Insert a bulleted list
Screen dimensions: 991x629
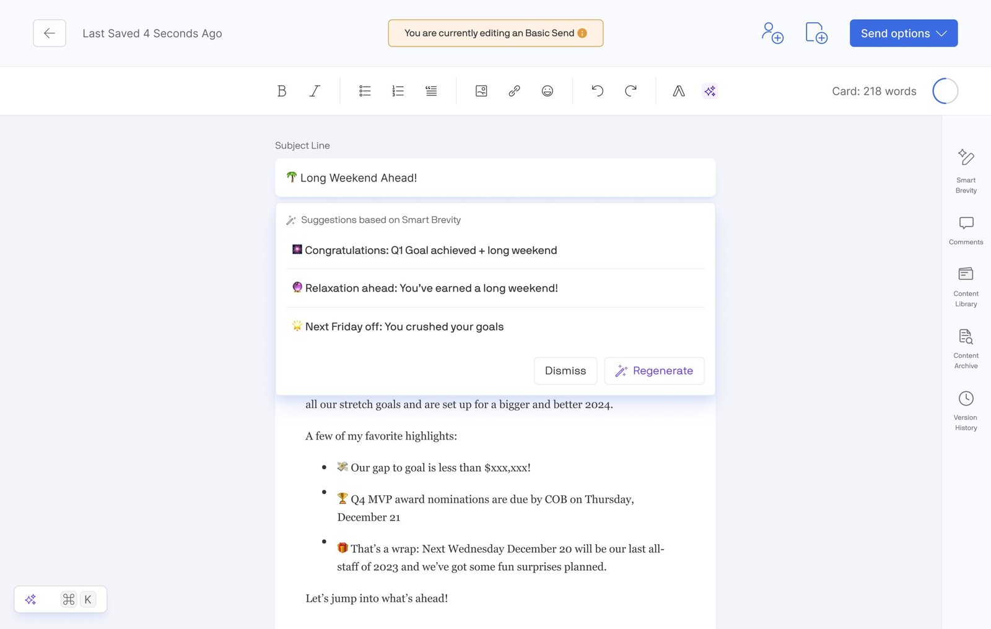pyautogui.click(x=365, y=91)
